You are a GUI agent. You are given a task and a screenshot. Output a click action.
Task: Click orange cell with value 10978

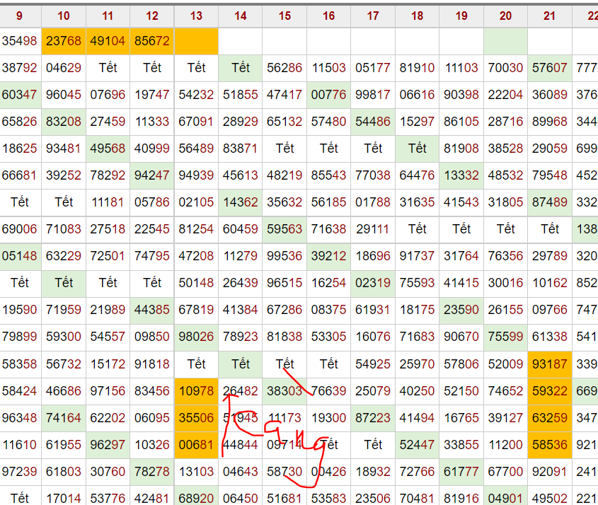point(196,390)
